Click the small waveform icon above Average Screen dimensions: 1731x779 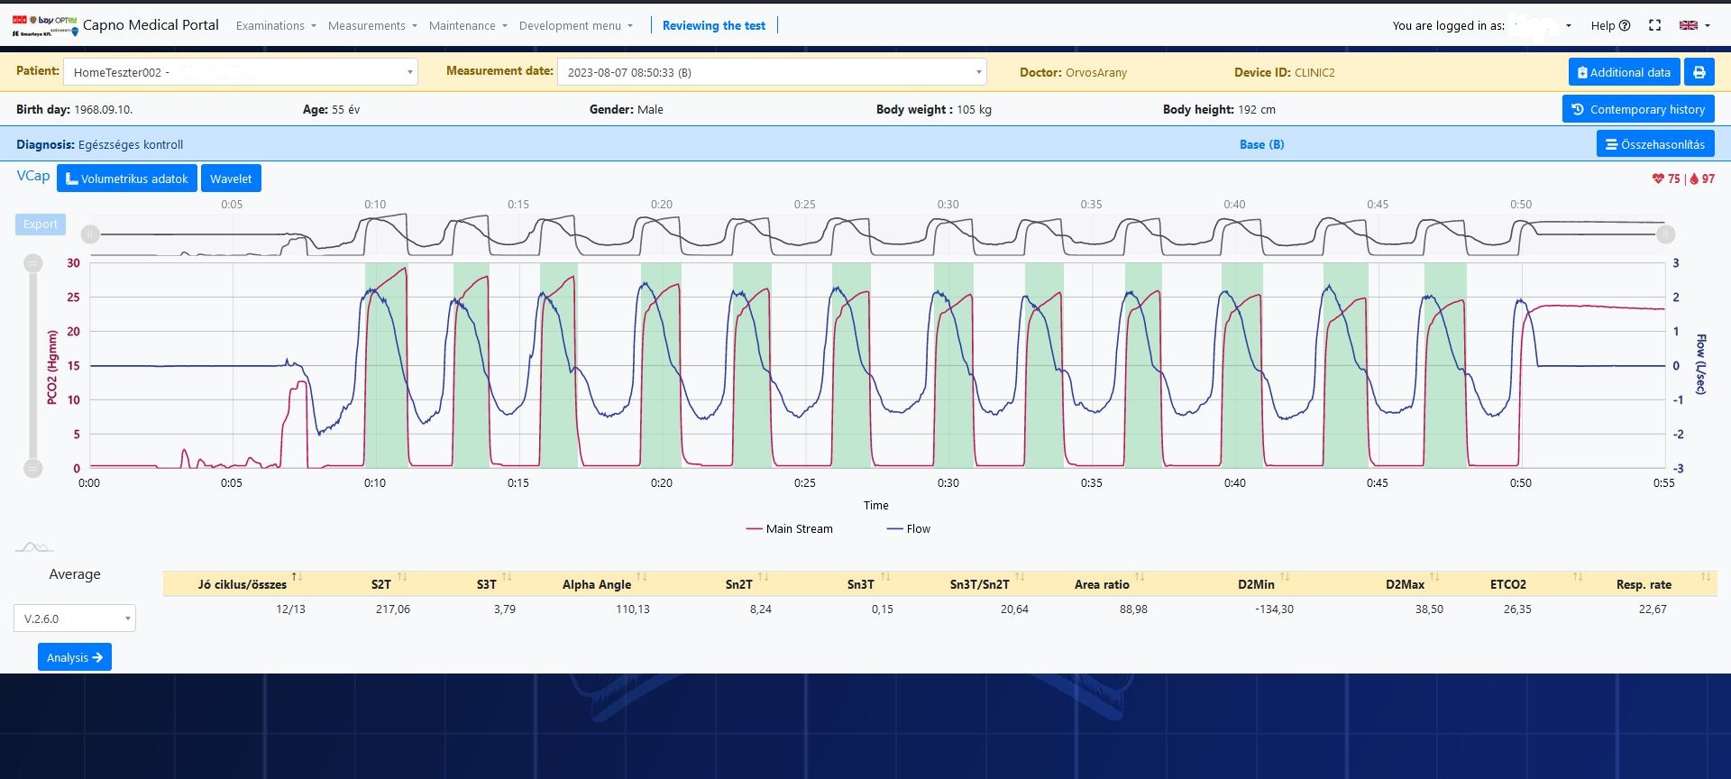[34, 547]
